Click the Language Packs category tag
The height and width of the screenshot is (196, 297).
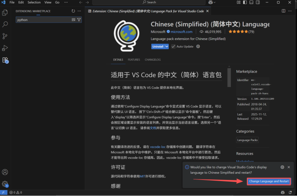(247, 140)
